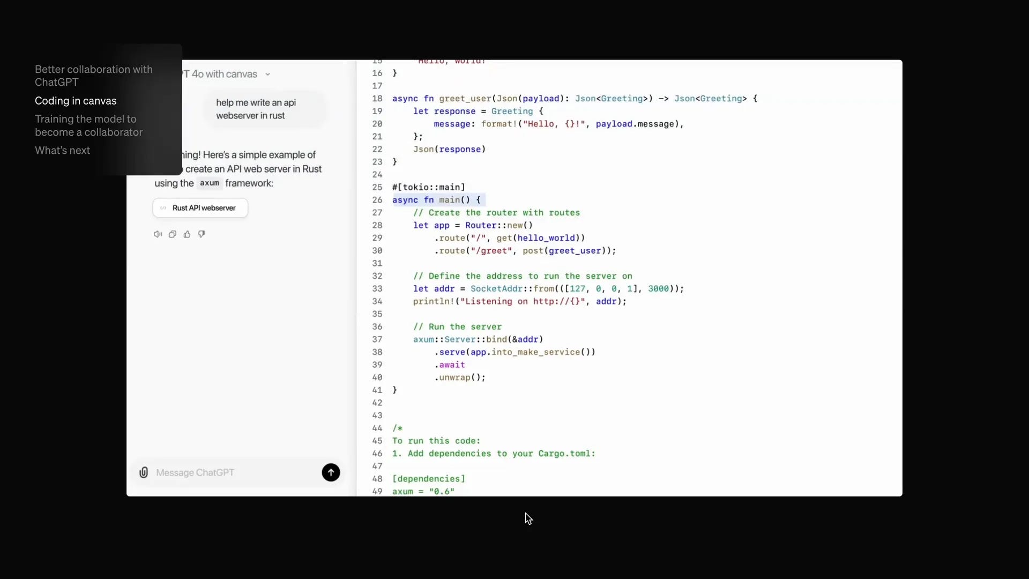Click the '// Run the server' comment line
The width and height of the screenshot is (1029, 579).
coord(457,327)
